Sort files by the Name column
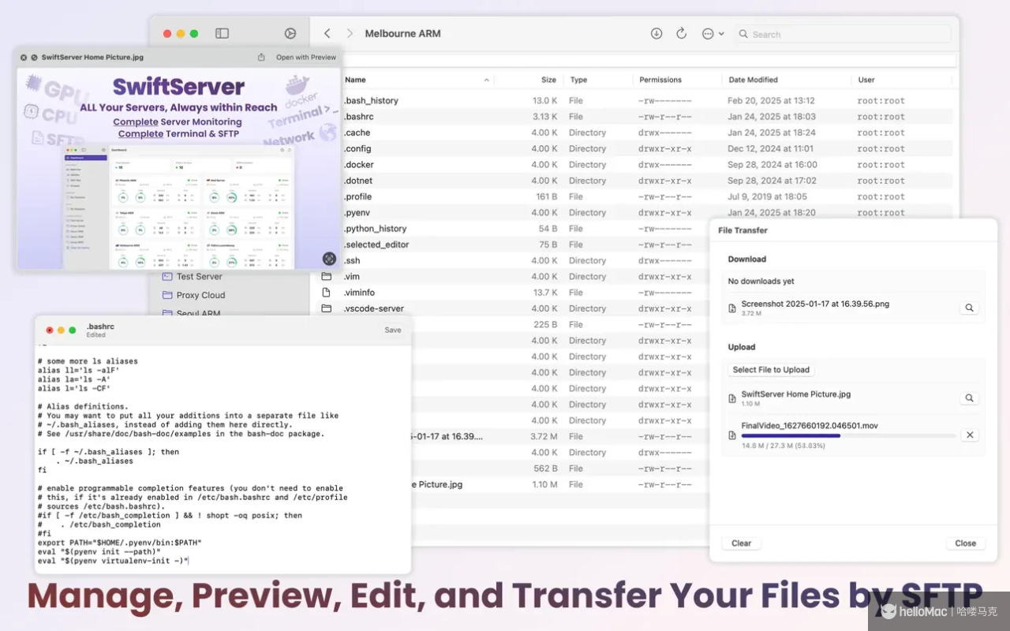The width and height of the screenshot is (1010, 631). 355,80
